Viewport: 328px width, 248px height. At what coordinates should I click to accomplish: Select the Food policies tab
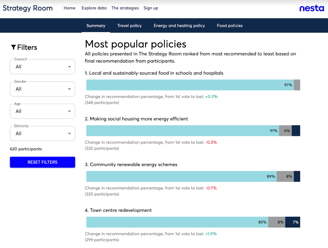[230, 26]
